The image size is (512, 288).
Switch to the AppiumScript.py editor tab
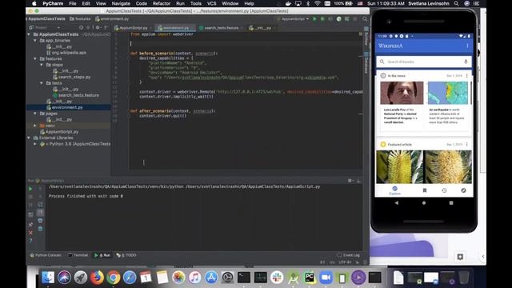point(134,28)
